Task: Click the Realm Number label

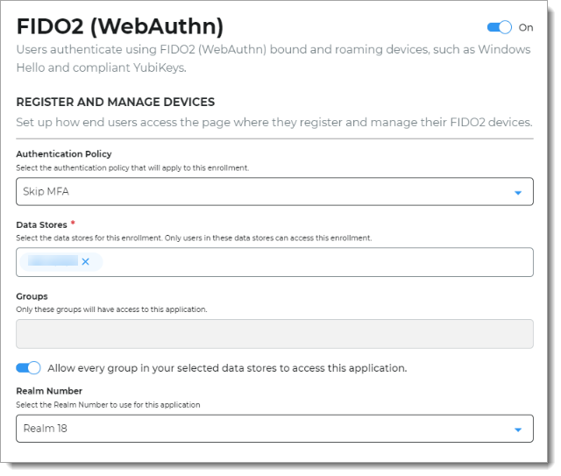Action: click(x=49, y=391)
